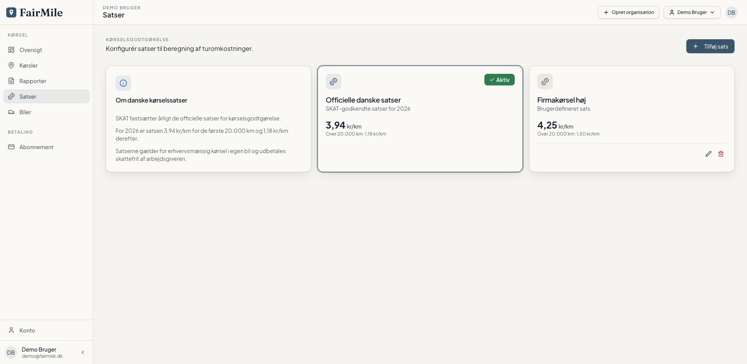
Task: Click the Abonnement card icon
Action: click(11, 147)
